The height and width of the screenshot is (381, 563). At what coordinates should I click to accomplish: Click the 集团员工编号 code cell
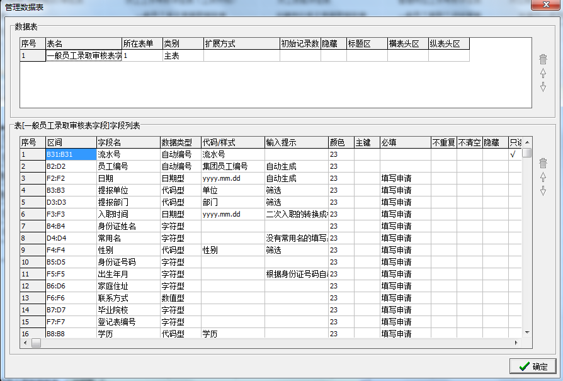232,166
